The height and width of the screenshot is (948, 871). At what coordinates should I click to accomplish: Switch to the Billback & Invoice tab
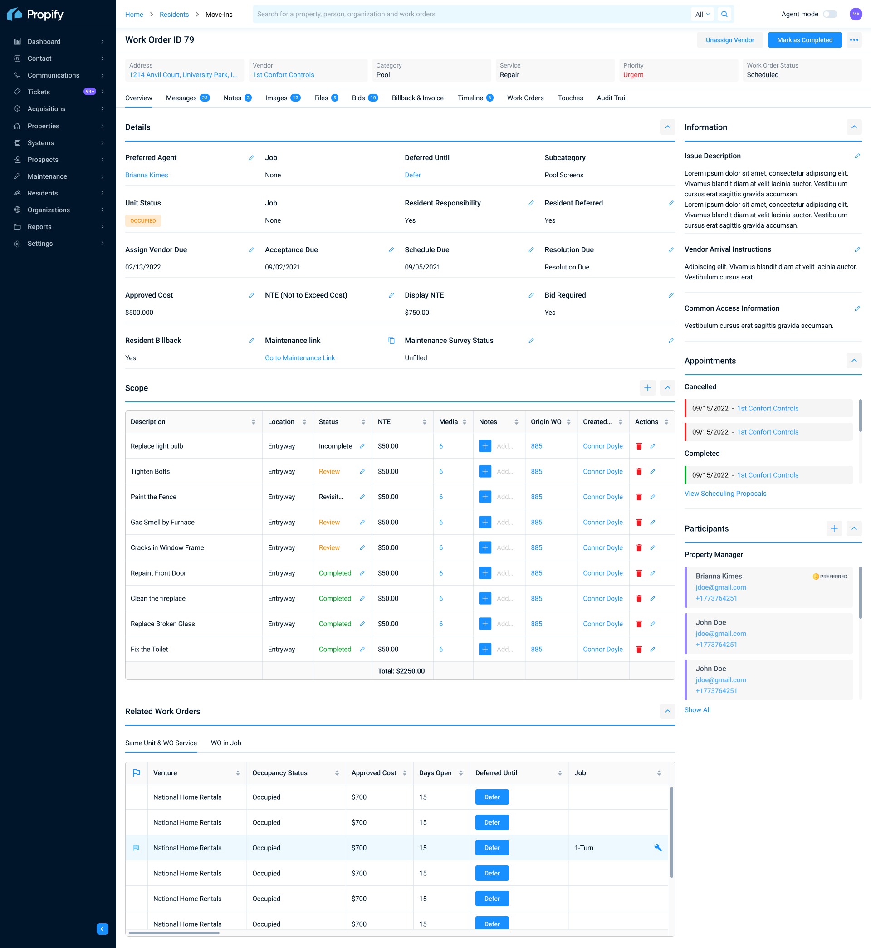coord(417,98)
